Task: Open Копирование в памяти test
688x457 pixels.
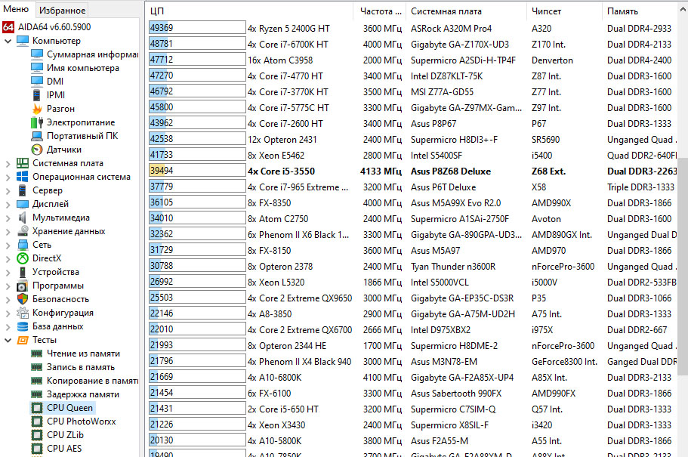Action: [x=92, y=381]
